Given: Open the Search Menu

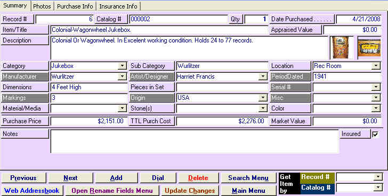Looking at the screenshot, I should pos(248,178).
